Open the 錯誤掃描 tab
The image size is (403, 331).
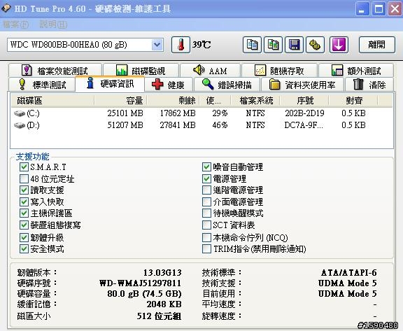[x=227, y=84]
